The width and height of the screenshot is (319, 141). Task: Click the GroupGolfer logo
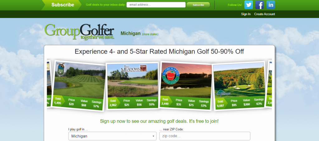pos(79,32)
